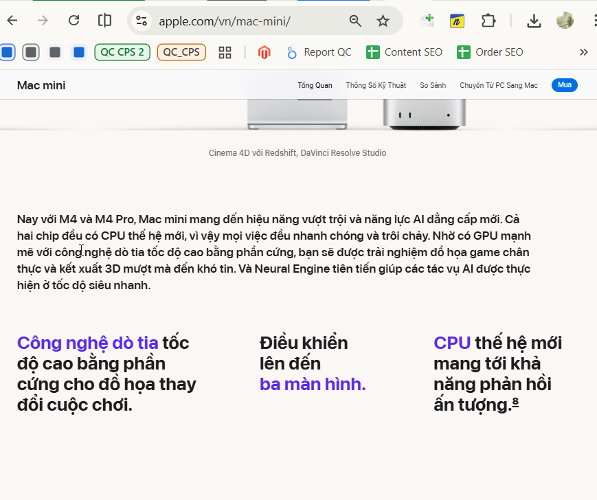The image size is (597, 500).
Task: Click the address bar URL apple.com/vn/mac-mini/
Action: pos(224,21)
